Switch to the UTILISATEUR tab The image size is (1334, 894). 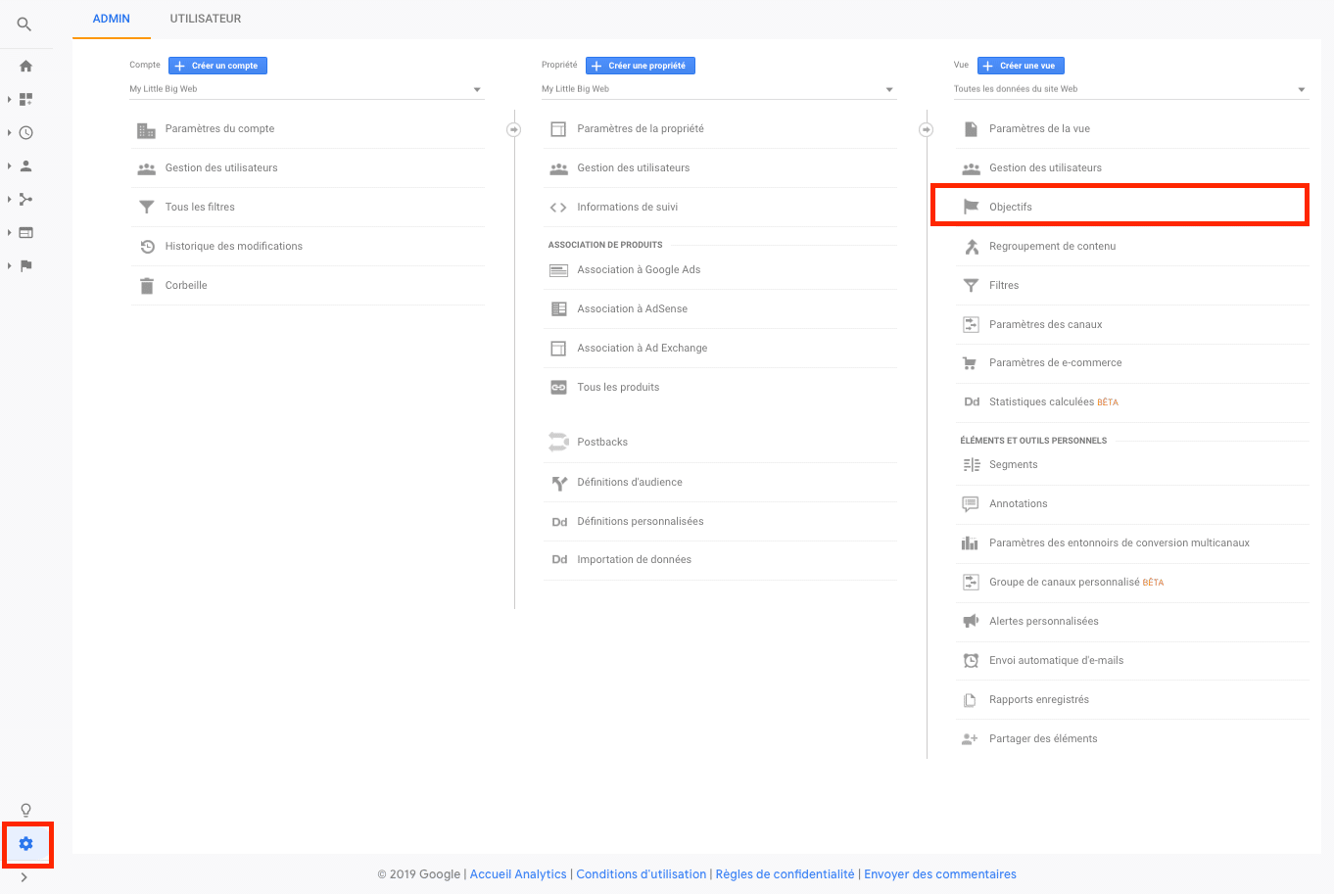coord(206,19)
